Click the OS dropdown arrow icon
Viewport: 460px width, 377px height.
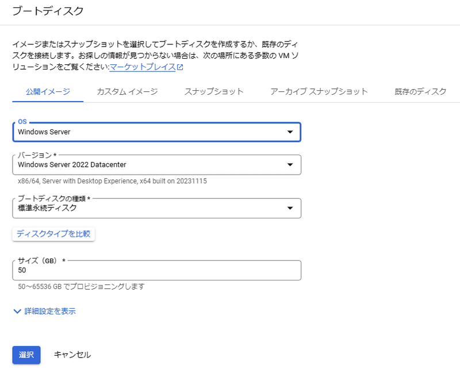(290, 132)
